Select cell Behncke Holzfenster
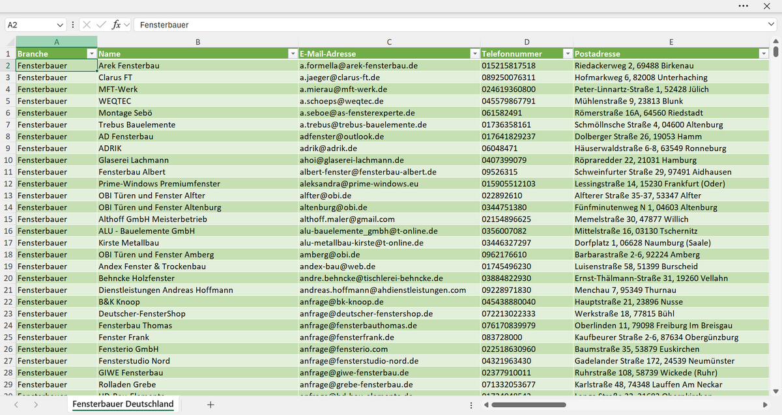Viewport: 782px width, 415px height. (x=197, y=278)
